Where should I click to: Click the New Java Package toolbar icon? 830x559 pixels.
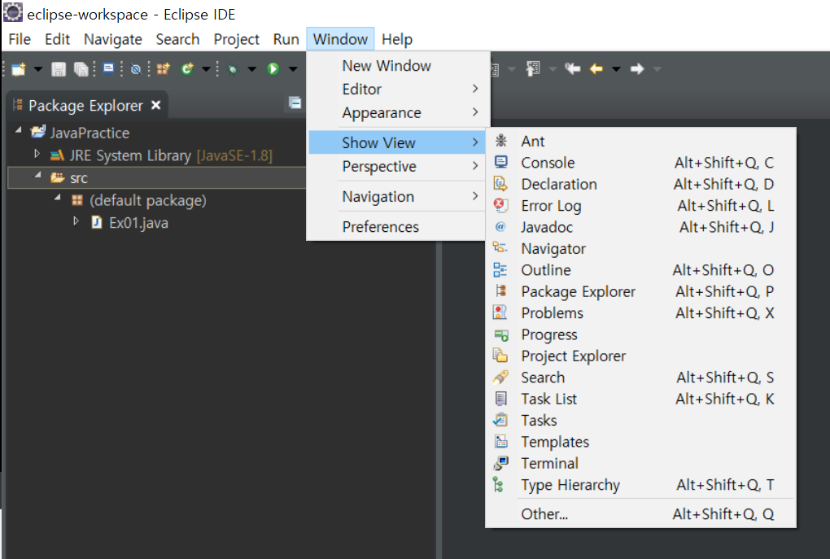[163, 69]
